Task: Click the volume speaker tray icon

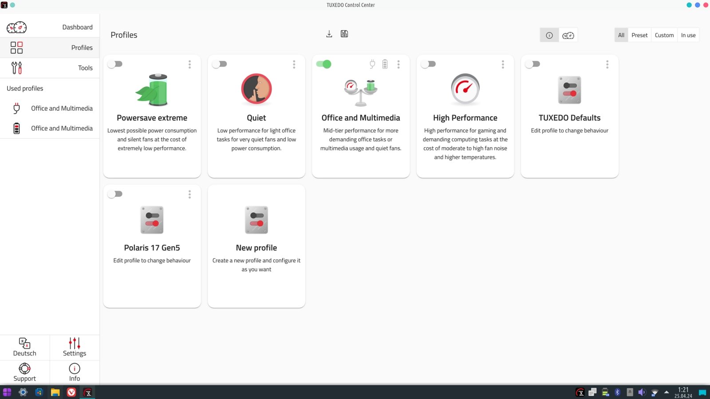Action: point(642,392)
